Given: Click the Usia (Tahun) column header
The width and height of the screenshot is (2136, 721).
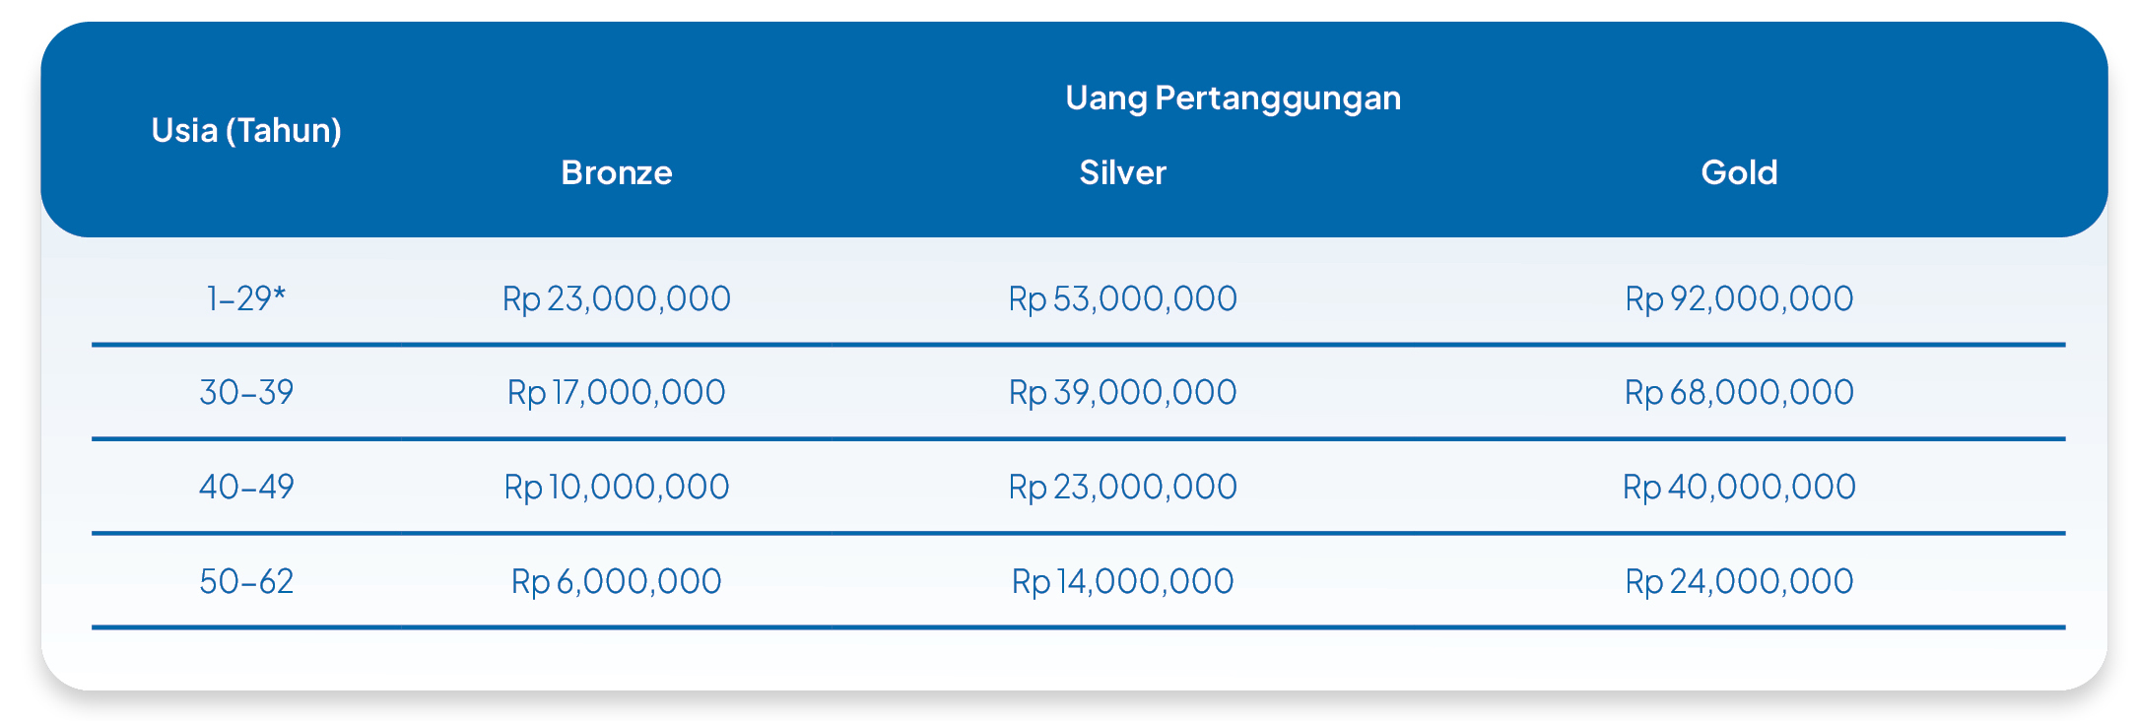Looking at the screenshot, I should [246, 130].
